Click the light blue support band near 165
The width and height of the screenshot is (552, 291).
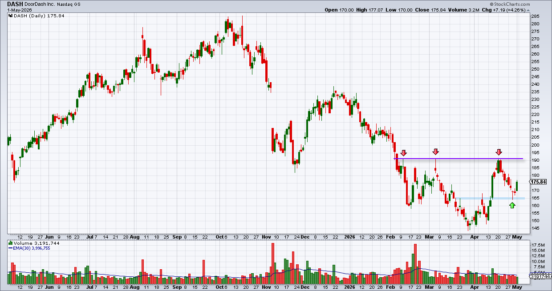pos(490,198)
